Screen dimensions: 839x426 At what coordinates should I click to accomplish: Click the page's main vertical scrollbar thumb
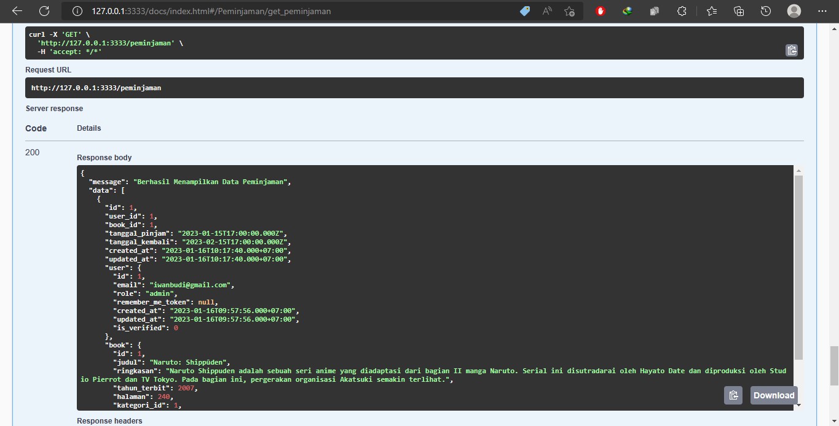(x=834, y=365)
